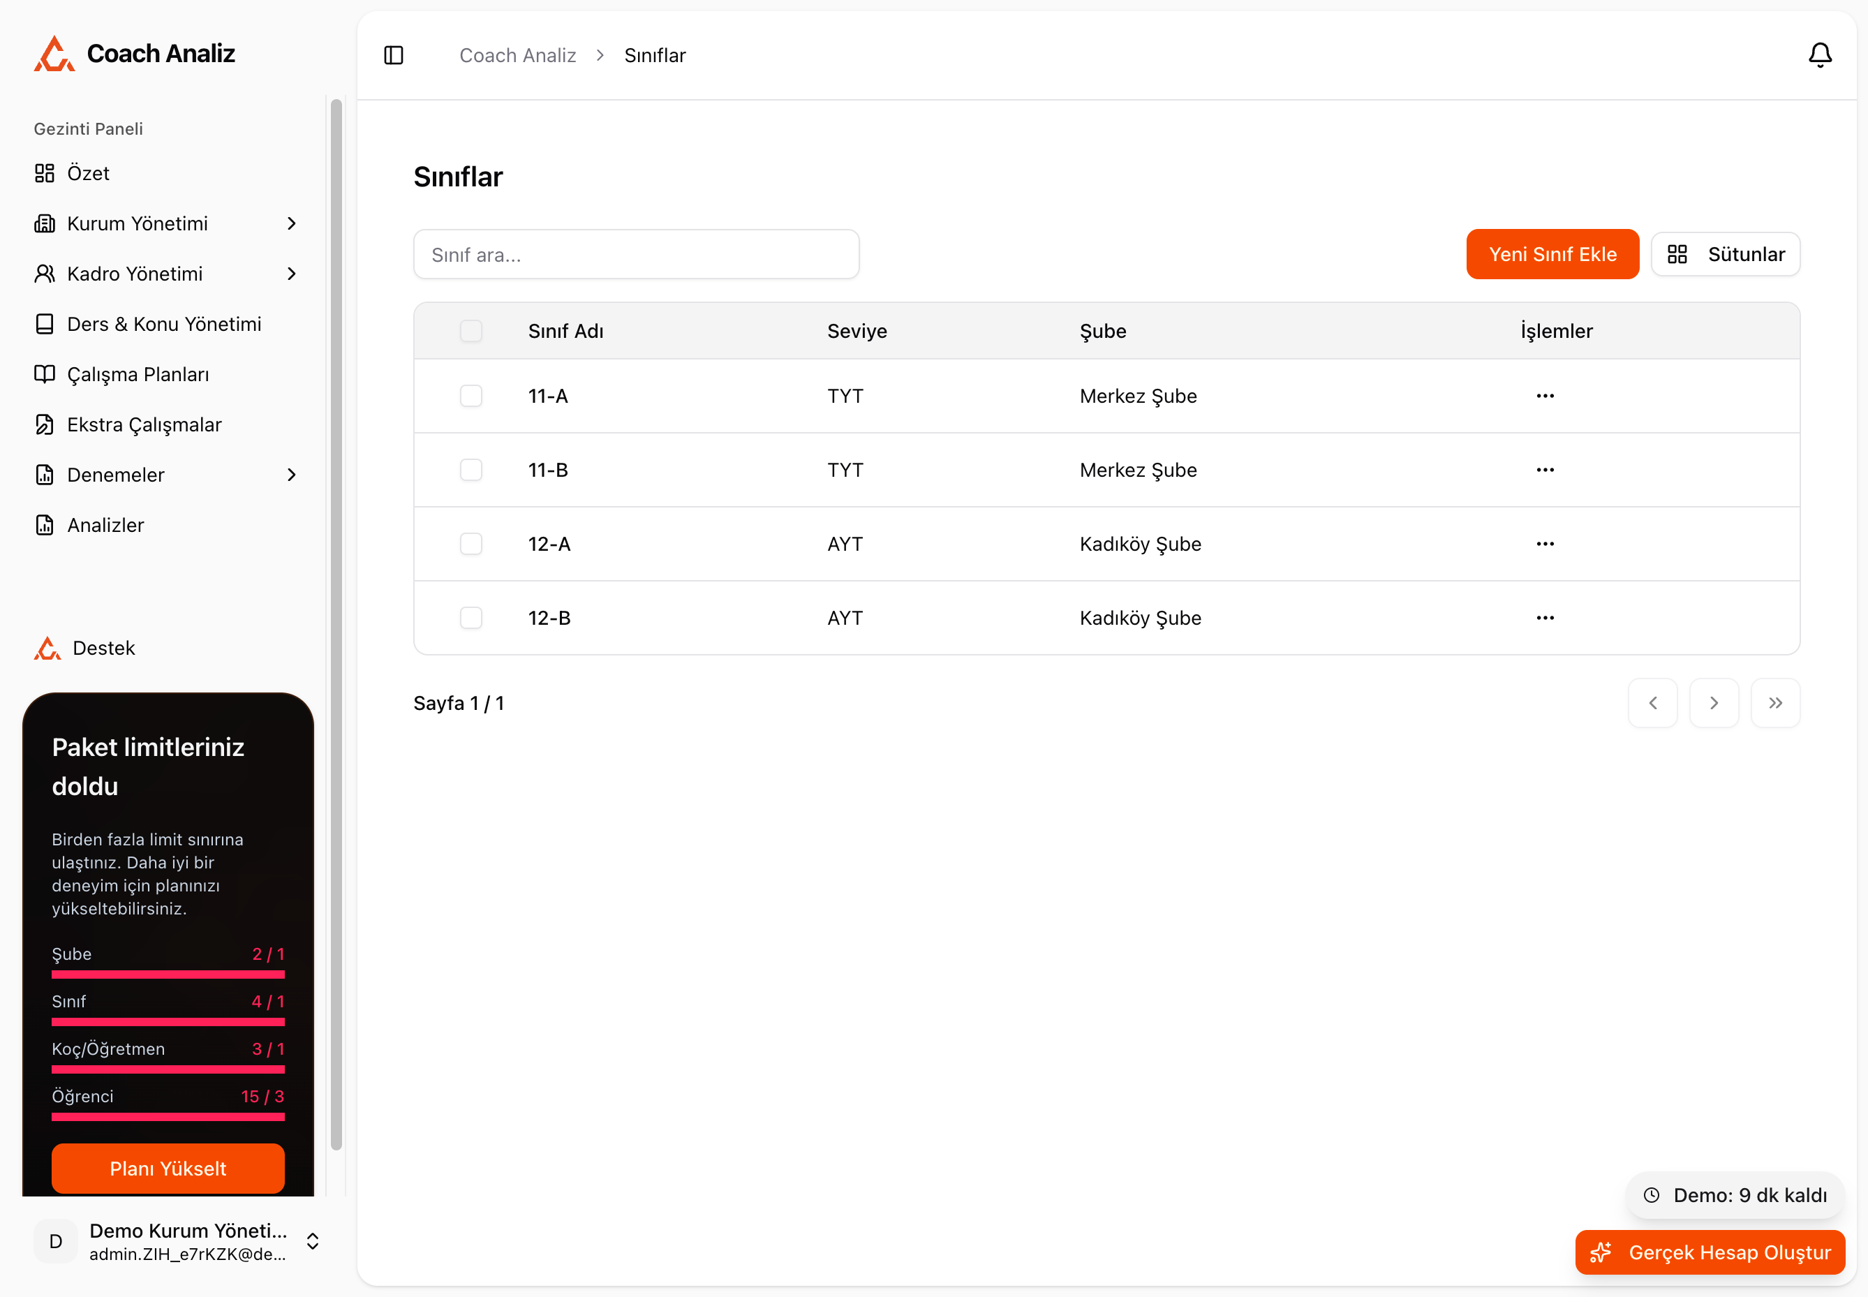Toggle the sidebar panel icon
Screen dimensions: 1868x1297
393,55
